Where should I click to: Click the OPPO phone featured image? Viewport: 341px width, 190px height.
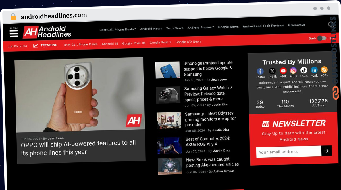(80, 95)
